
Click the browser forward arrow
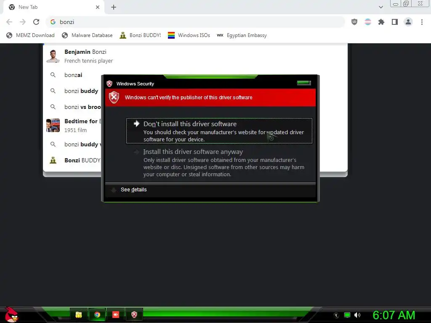[23, 22]
